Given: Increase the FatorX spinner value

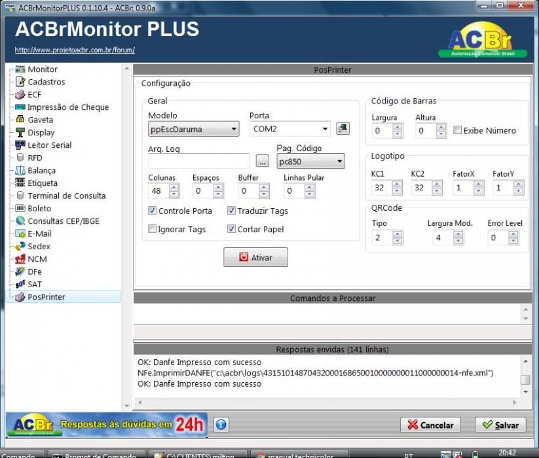Looking at the screenshot, I should (x=478, y=184).
